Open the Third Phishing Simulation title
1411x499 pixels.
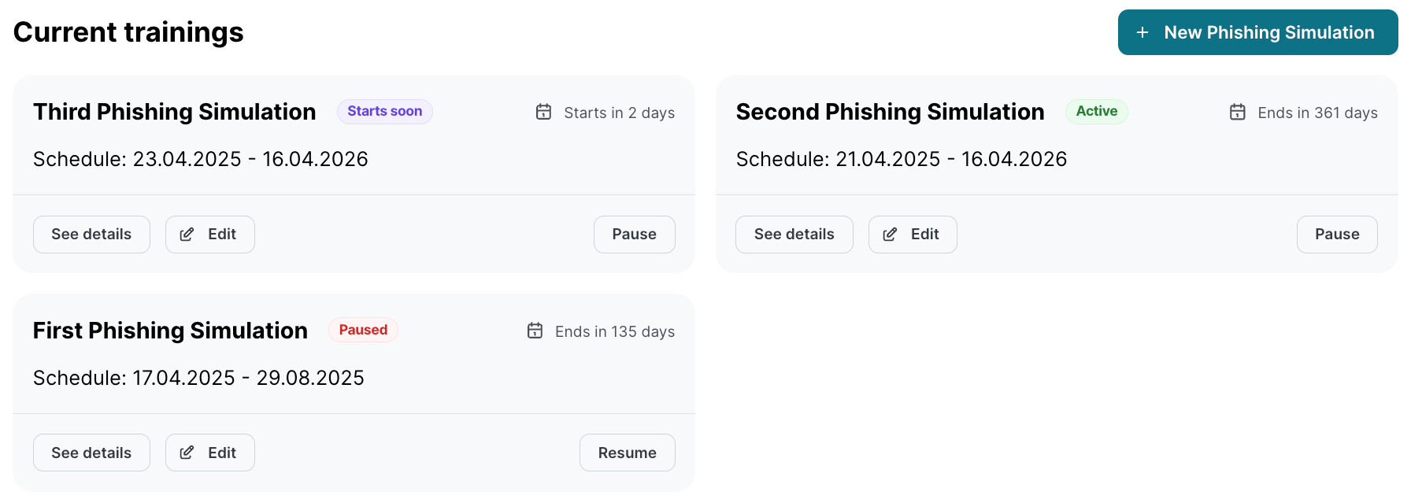pyautogui.click(x=174, y=112)
